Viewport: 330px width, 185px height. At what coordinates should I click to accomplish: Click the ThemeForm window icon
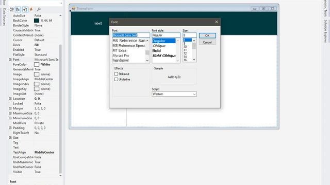[73, 8]
